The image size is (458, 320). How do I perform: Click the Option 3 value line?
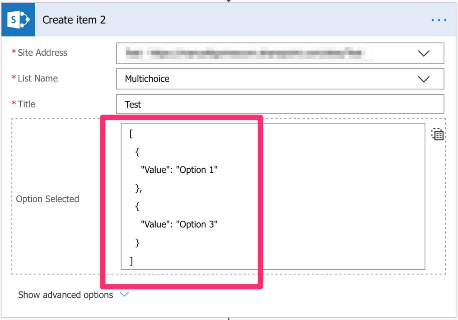(x=179, y=224)
